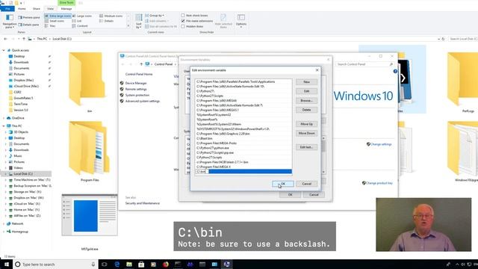This screenshot has width=478, height=269.
Task: Choose Small icons layout
Action: (55, 21)
